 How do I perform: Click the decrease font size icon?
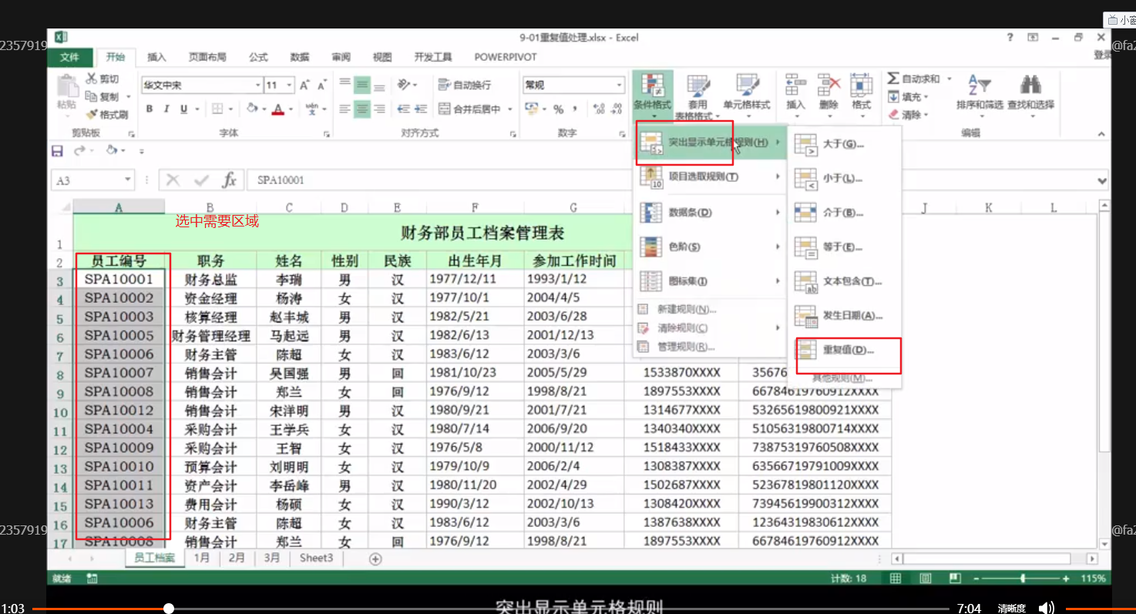click(x=321, y=85)
